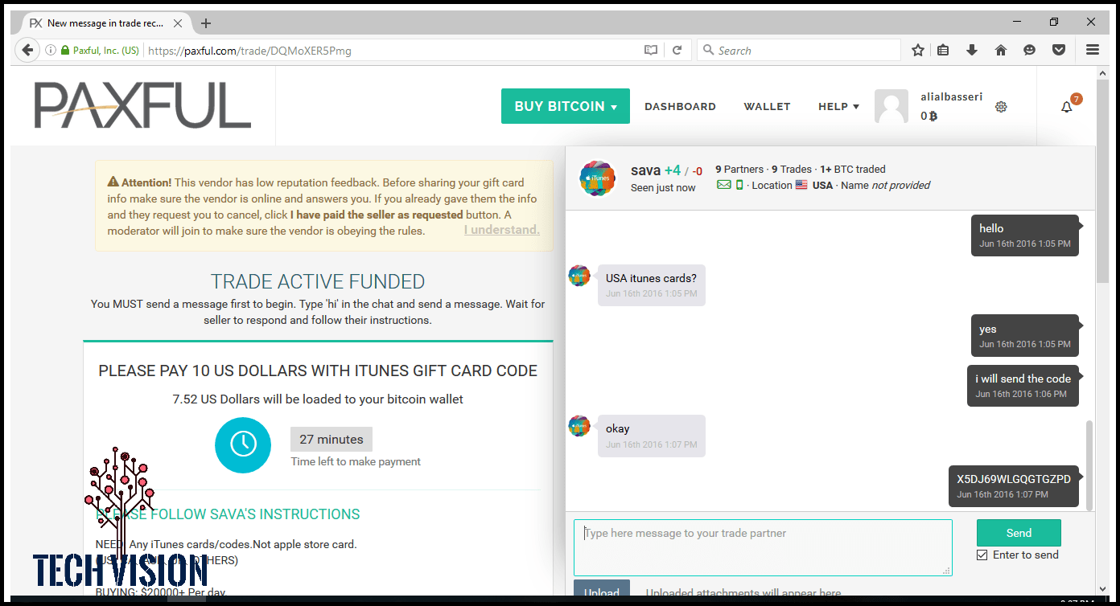Click the USA flag icon

tap(801, 185)
